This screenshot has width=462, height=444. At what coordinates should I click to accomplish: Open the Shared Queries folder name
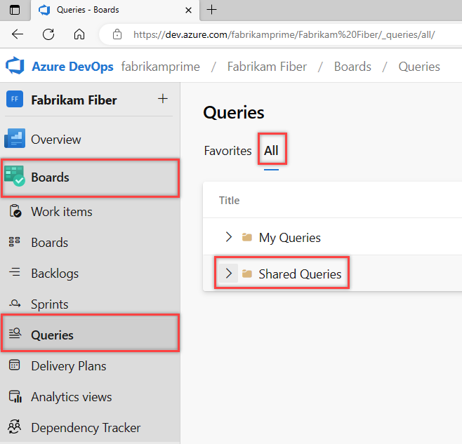coord(300,274)
